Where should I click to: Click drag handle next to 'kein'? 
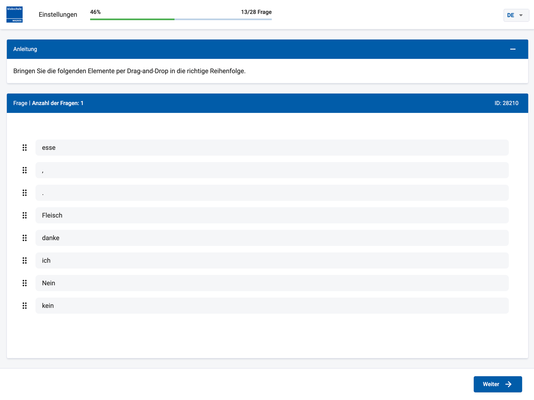click(25, 306)
